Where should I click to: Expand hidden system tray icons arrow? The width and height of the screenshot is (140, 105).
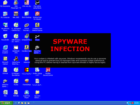click(x=127, y=103)
